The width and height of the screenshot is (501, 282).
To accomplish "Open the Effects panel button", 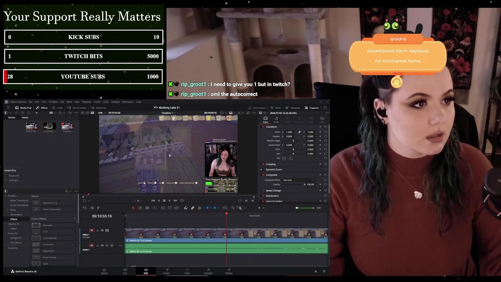I will pos(42,108).
